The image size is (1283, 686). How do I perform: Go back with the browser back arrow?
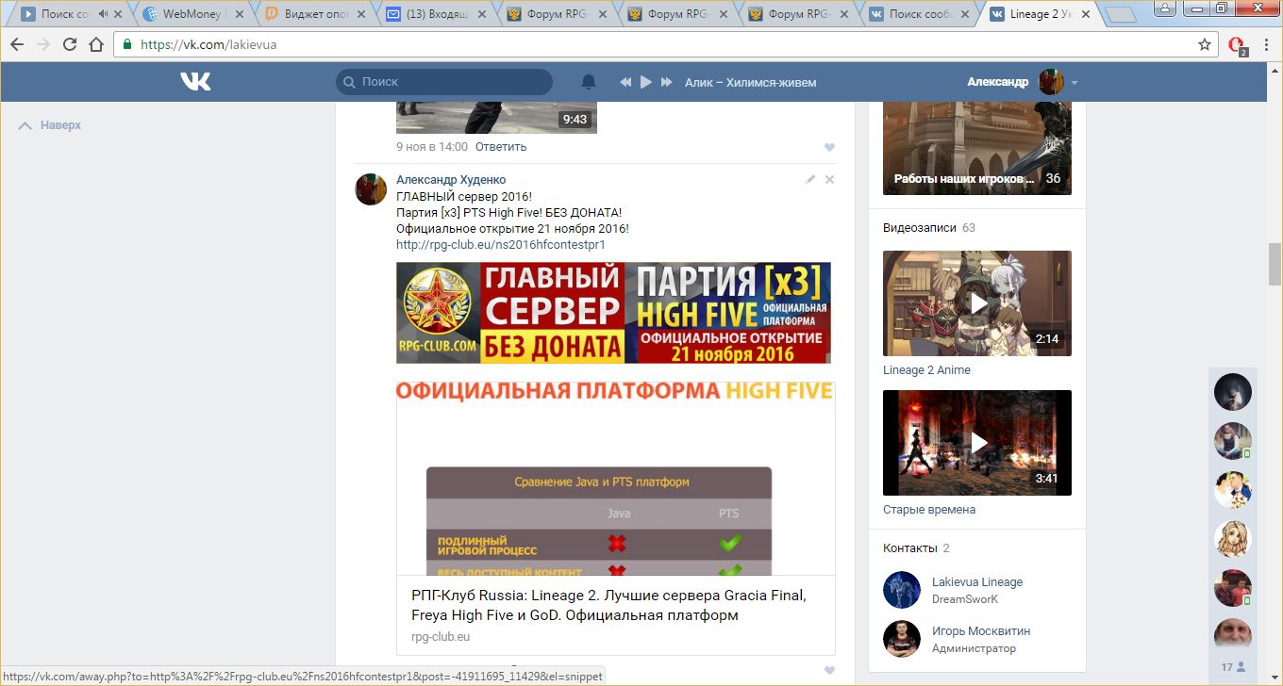point(17,44)
